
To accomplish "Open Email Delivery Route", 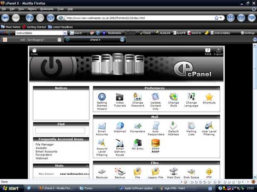I will pos(120,143).
